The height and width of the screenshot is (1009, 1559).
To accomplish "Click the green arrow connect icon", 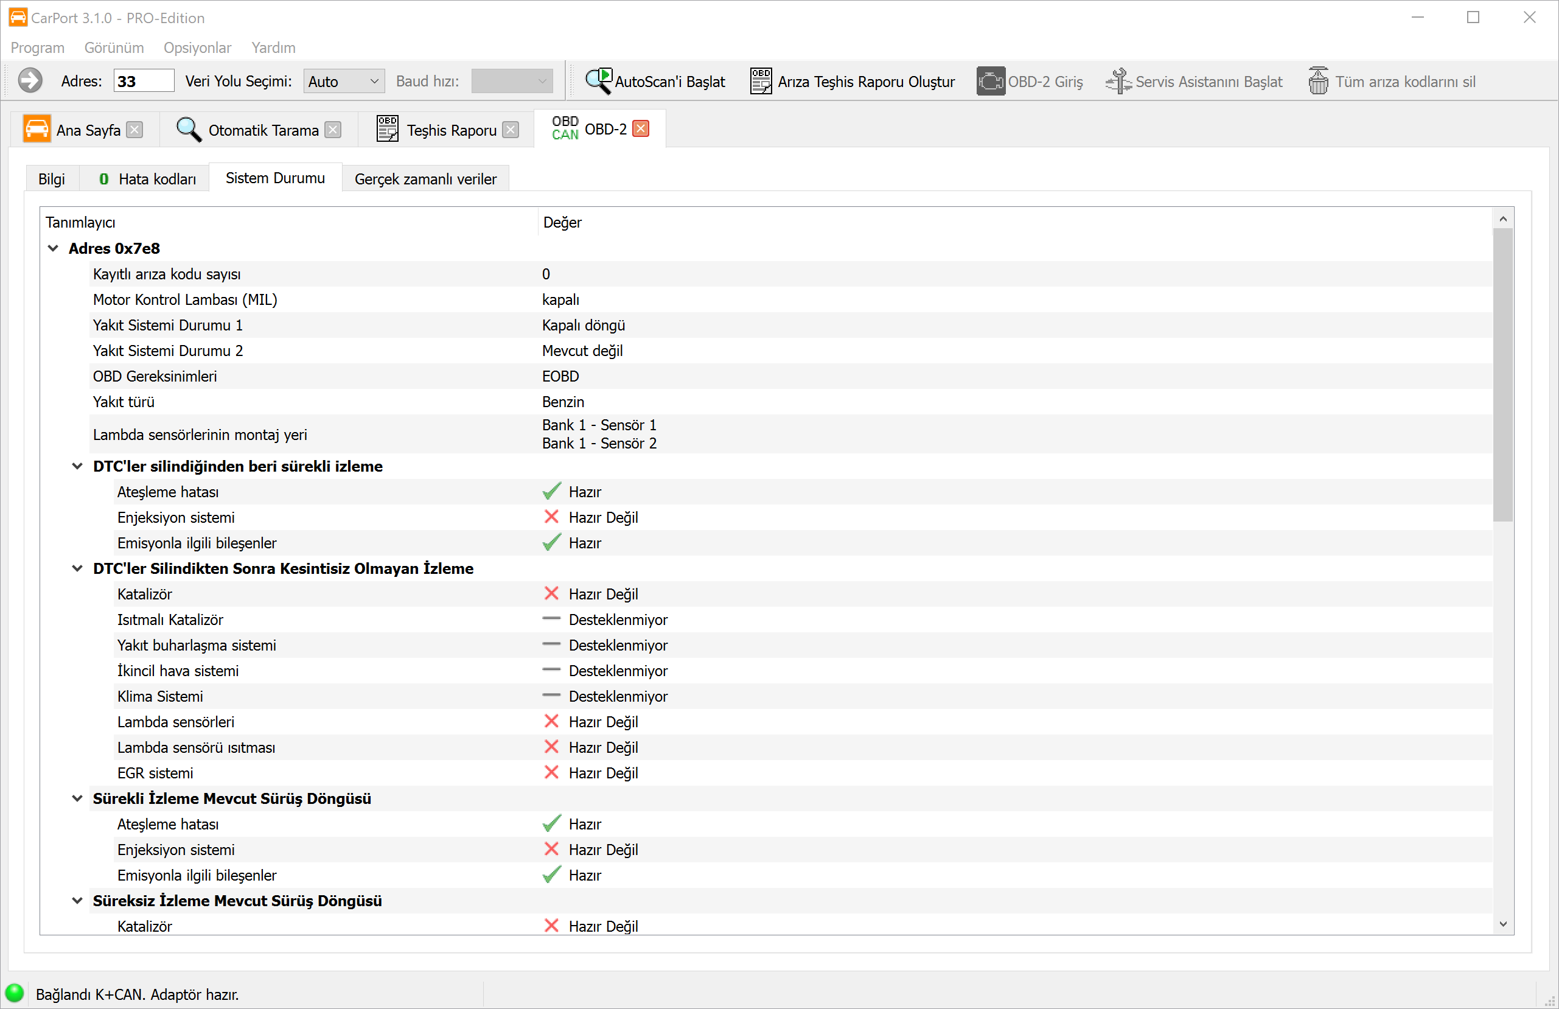I will click(29, 82).
